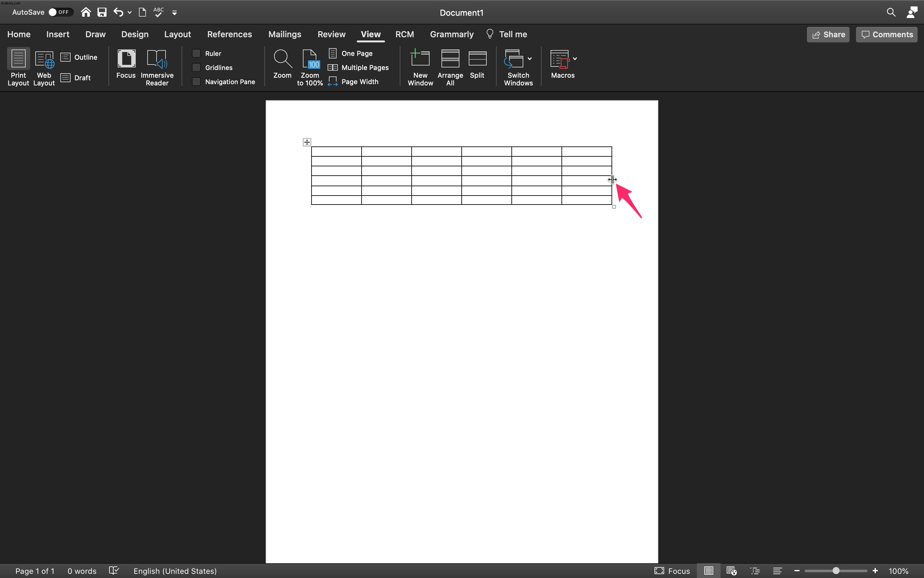Select the Outline view
Viewport: 924px width, 578px height.
tap(79, 57)
